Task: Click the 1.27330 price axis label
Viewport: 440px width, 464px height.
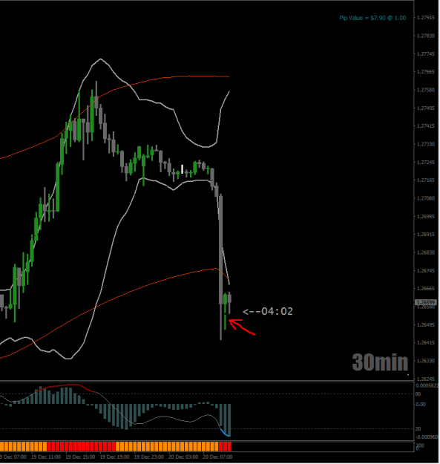Action: [x=426, y=144]
